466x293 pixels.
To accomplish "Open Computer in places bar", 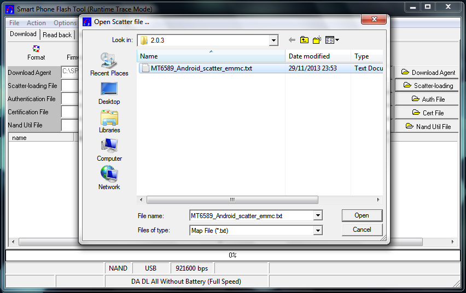I will click(109, 150).
